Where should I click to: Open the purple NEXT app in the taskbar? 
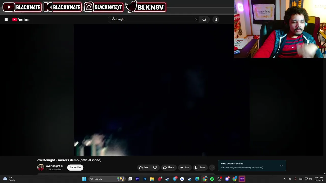242,179
